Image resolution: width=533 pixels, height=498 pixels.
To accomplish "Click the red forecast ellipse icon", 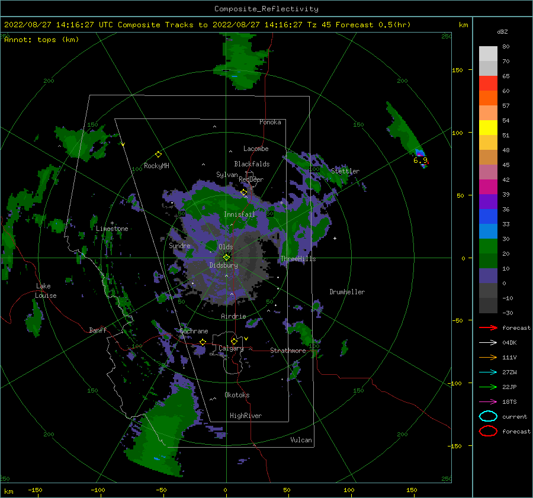I will (488, 431).
